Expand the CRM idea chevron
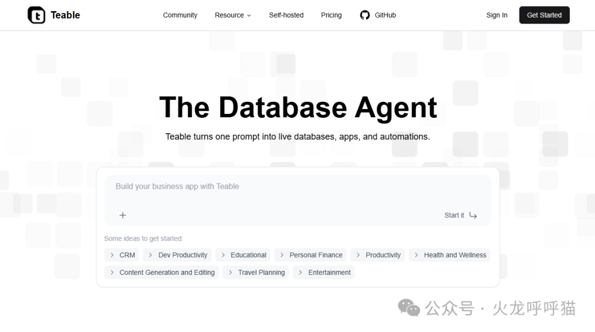The width and height of the screenshot is (595, 332). 112,255
